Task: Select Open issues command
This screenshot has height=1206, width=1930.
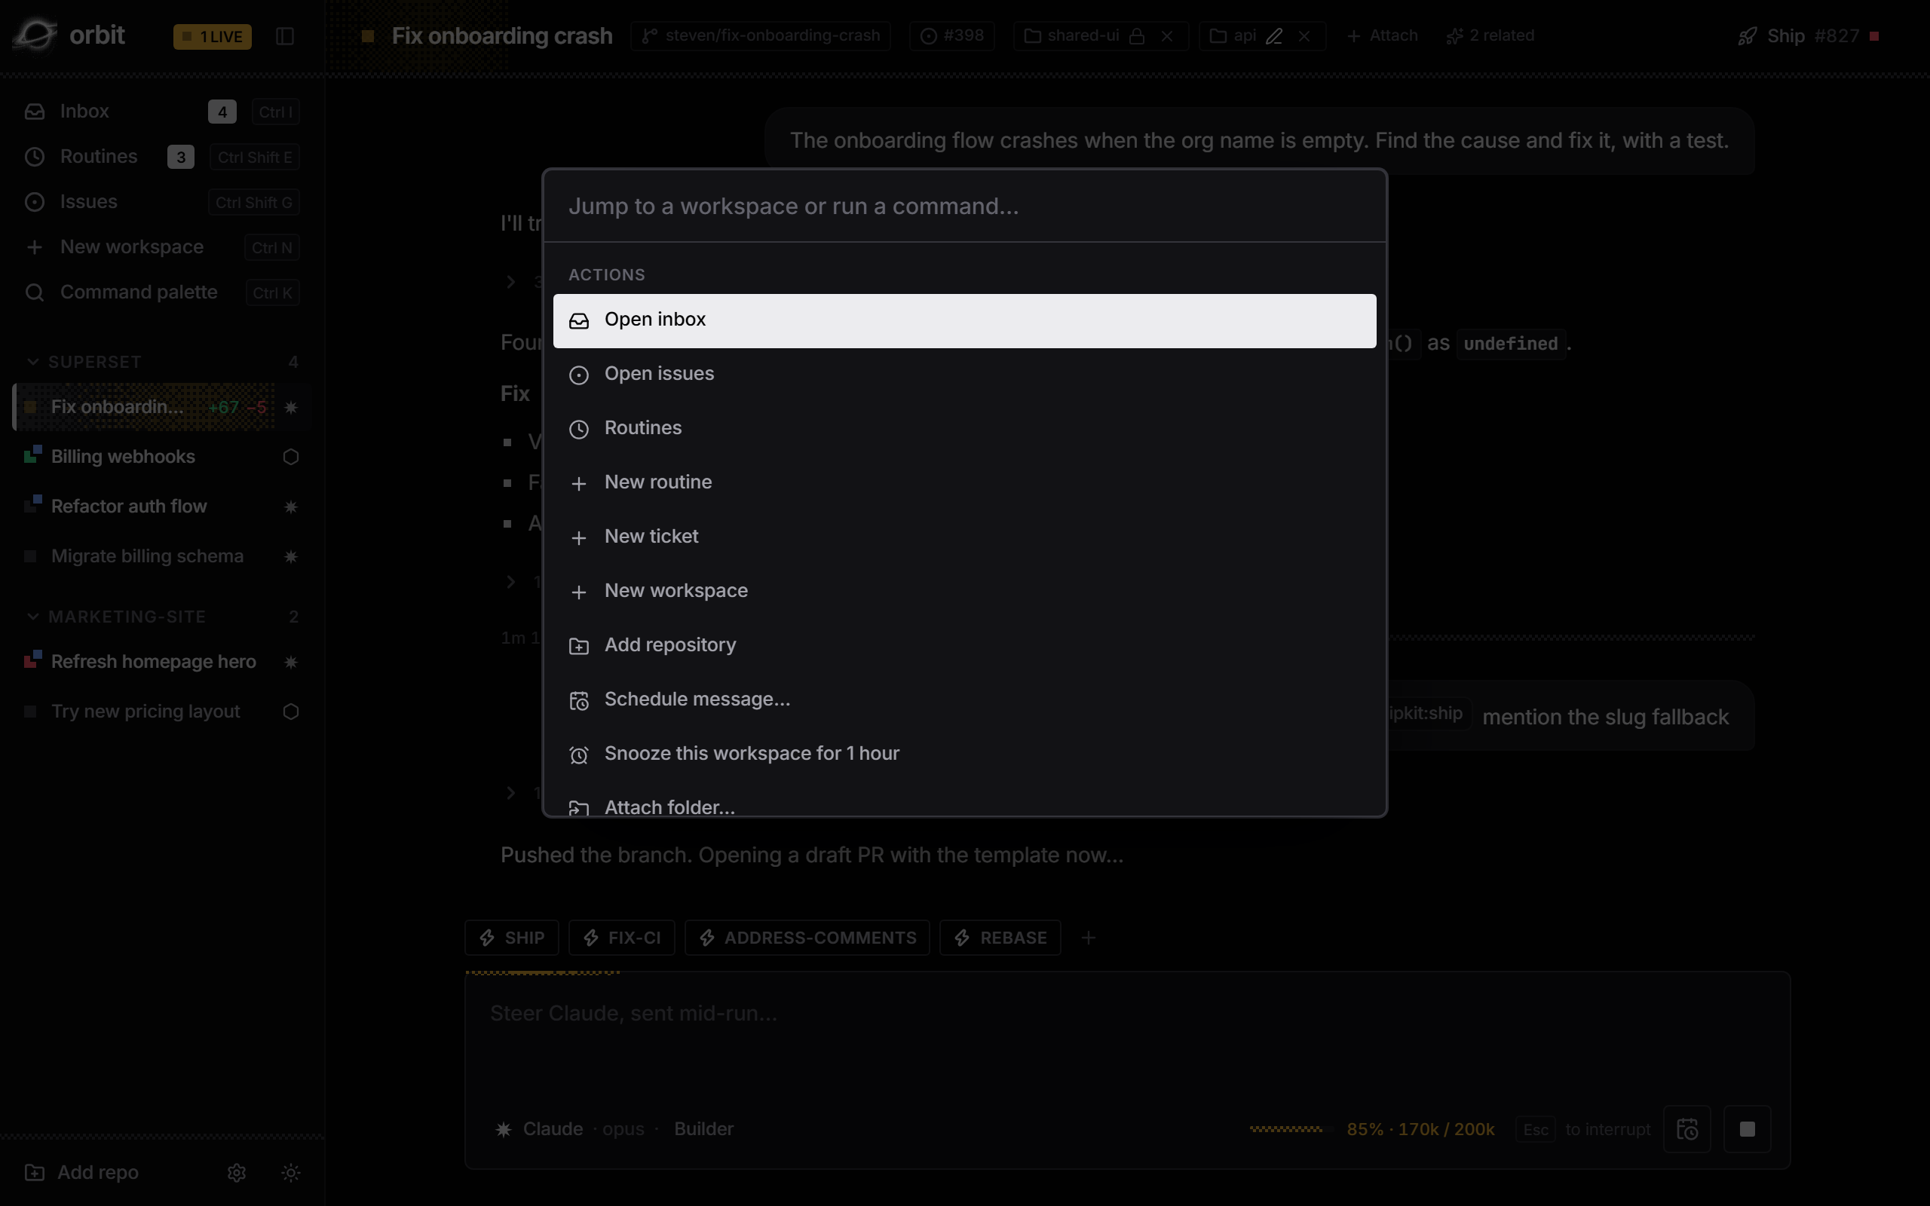Action: tap(965, 374)
